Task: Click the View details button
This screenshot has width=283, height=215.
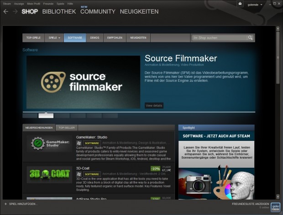Action: pyautogui.click(x=154, y=105)
